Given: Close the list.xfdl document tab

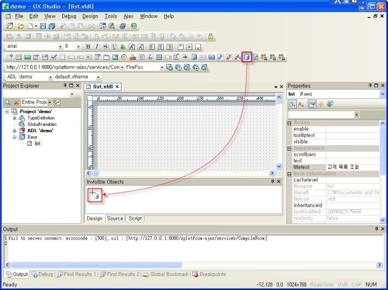Looking at the screenshot, I should coord(117,86).
